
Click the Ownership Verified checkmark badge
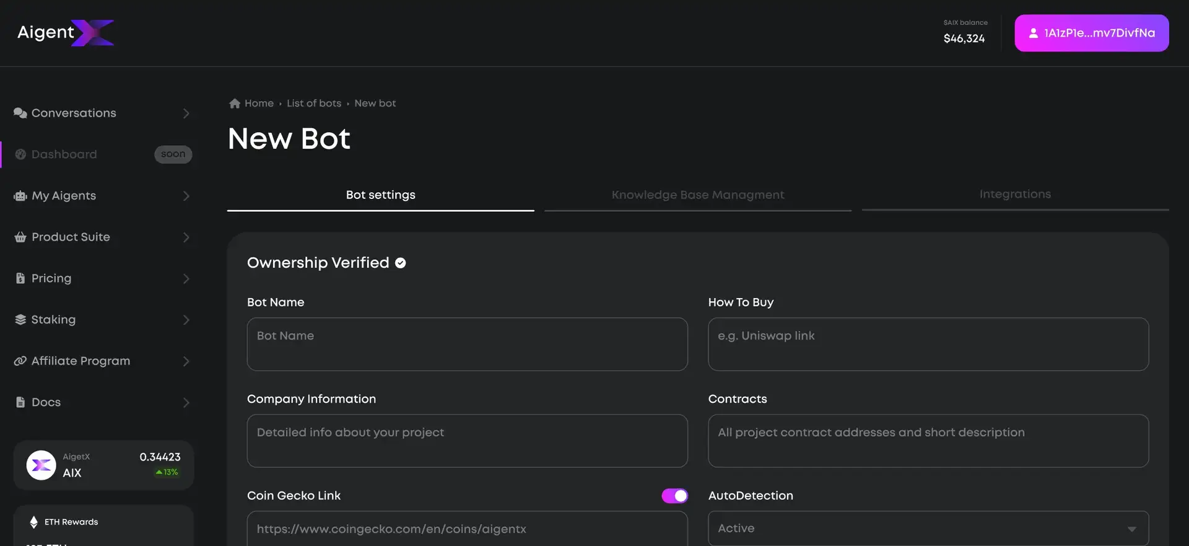(401, 263)
